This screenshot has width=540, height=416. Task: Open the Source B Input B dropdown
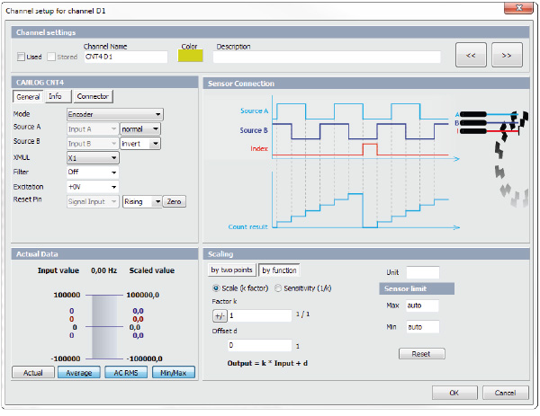[x=93, y=144]
